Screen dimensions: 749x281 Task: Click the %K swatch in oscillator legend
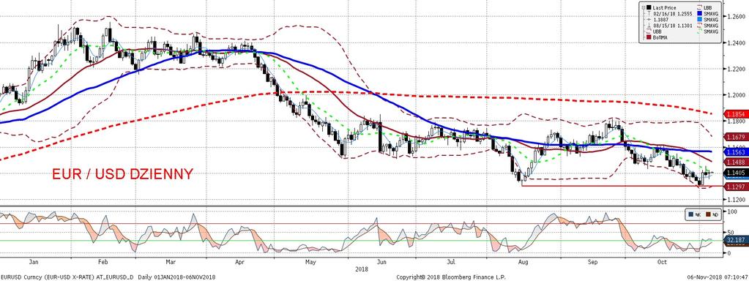(690, 214)
